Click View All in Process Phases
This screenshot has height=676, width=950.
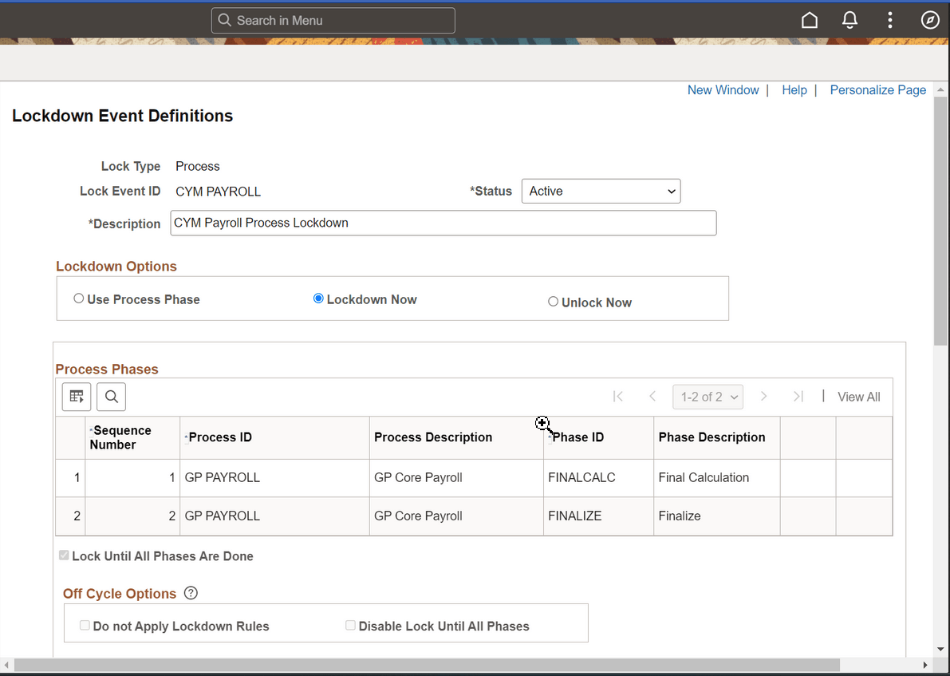(x=858, y=396)
